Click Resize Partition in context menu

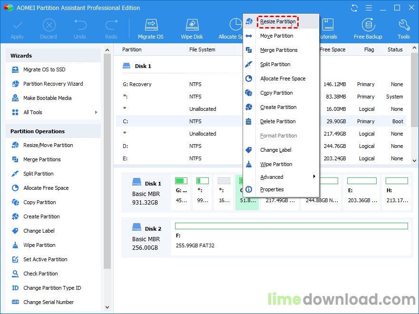278,22
